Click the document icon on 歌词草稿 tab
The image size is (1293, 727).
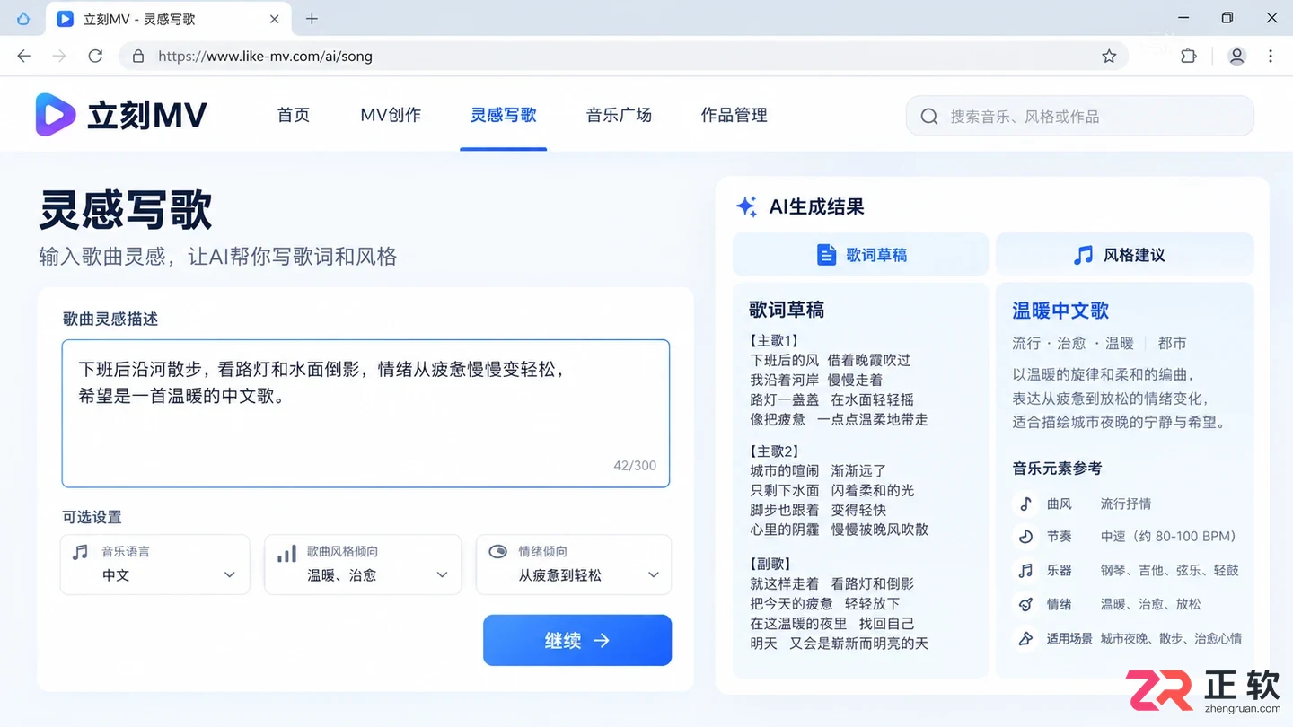[826, 255]
